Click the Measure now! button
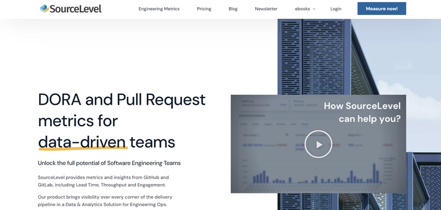The image size is (441, 210). click(x=381, y=9)
